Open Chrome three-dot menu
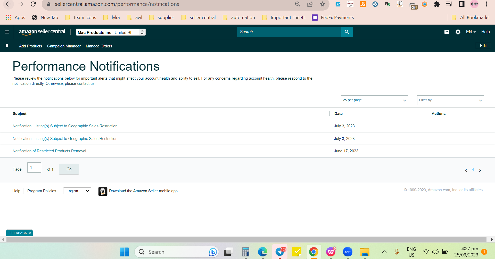The width and height of the screenshot is (495, 259). 486,4
